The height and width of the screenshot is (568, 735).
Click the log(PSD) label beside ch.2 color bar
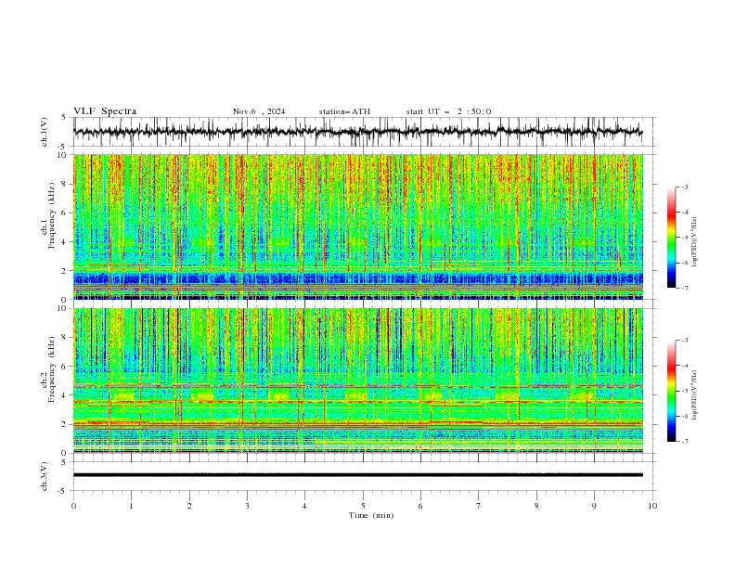pos(694,395)
